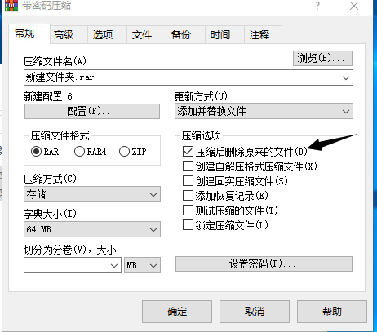Switch to the 高级 tab
Image resolution: width=377 pixels, height=332 pixels.
coord(64,35)
